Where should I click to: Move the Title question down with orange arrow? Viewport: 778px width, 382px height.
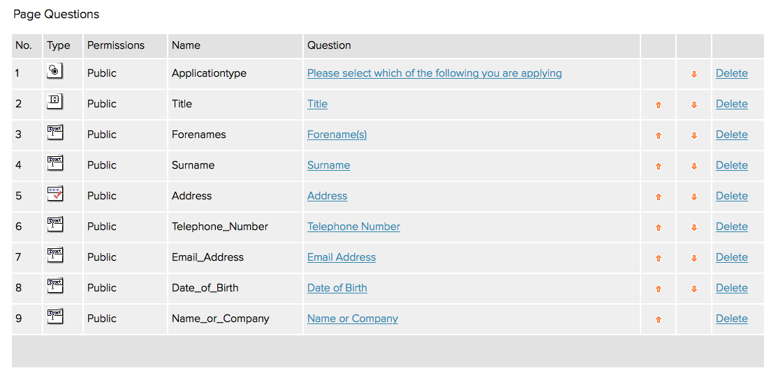coord(694,105)
